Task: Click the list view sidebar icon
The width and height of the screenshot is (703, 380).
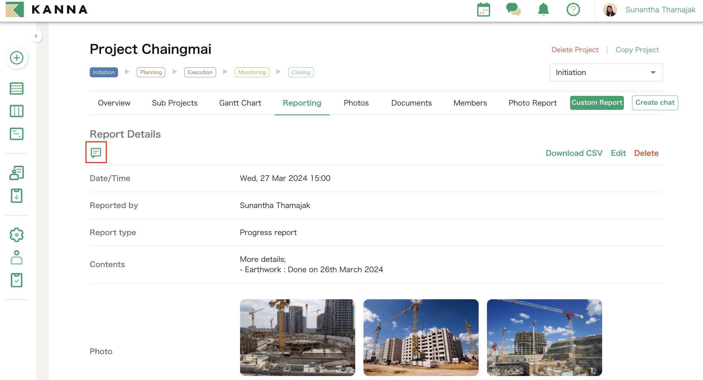Action: point(17,88)
